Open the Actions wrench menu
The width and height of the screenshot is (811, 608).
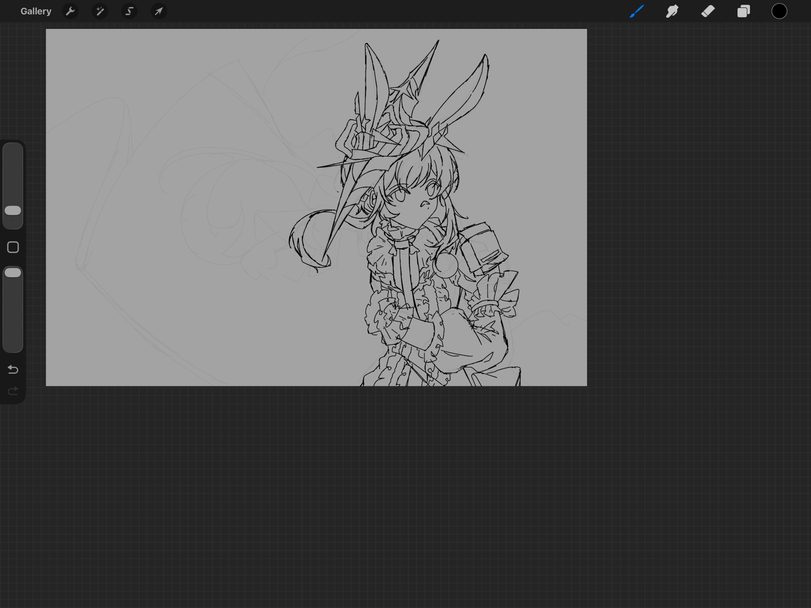pos(70,11)
